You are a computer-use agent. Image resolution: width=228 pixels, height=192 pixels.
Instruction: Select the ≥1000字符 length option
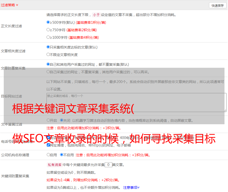(48, 37)
